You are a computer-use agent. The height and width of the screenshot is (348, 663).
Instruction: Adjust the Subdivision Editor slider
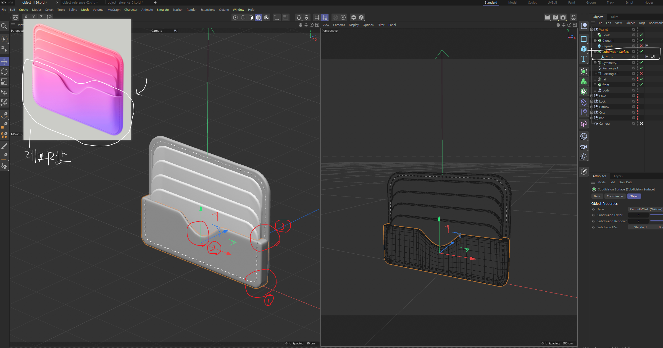click(656, 215)
